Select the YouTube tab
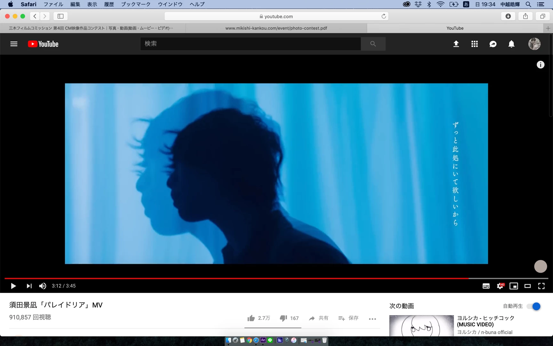This screenshot has height=346, width=553. (455, 28)
